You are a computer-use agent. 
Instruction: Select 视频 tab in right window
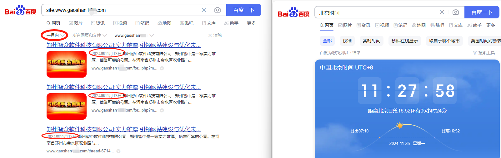pos(382,25)
